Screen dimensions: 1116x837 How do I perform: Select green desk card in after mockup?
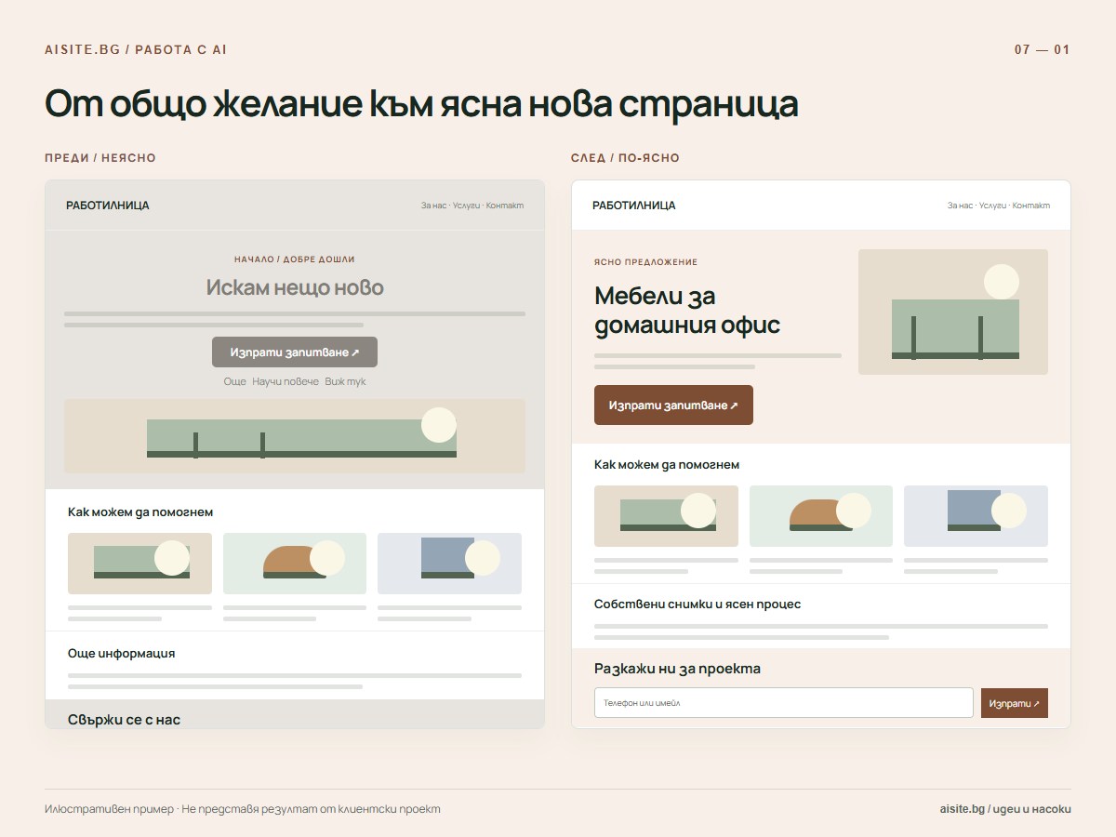click(666, 516)
